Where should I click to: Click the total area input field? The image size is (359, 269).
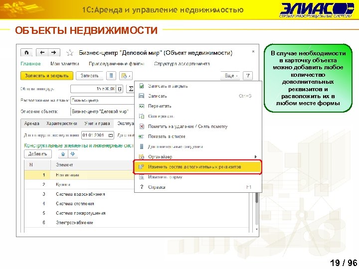93,89
